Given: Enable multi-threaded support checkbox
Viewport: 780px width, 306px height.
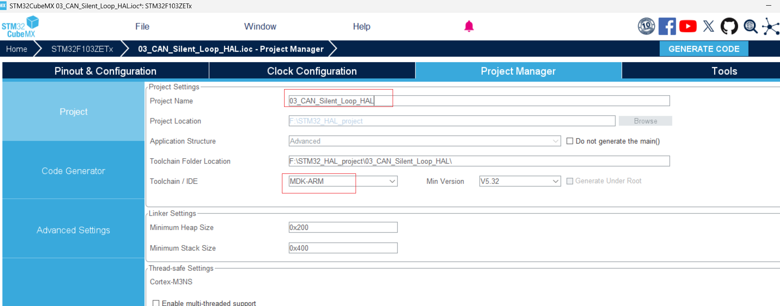Looking at the screenshot, I should point(156,303).
